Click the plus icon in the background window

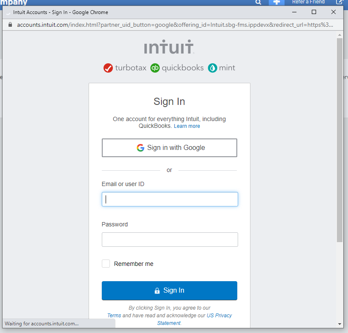[276, 2]
